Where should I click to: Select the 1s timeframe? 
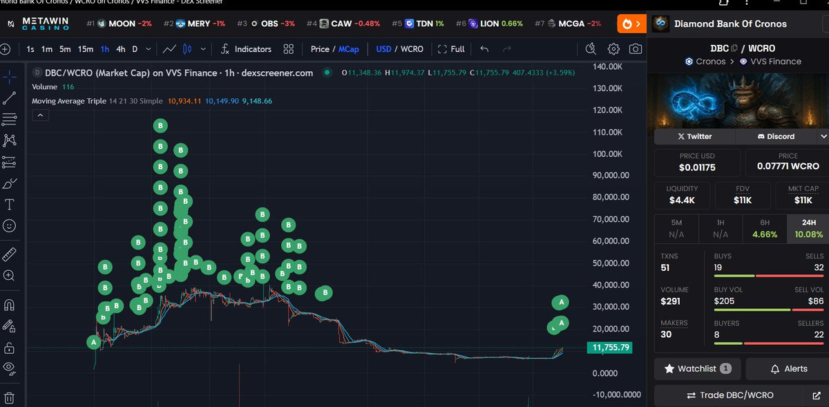click(x=30, y=49)
